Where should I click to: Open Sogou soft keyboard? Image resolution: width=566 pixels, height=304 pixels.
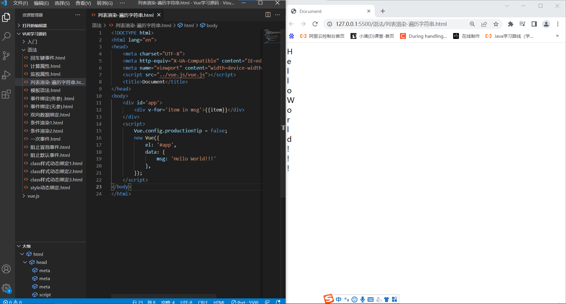pos(371,300)
